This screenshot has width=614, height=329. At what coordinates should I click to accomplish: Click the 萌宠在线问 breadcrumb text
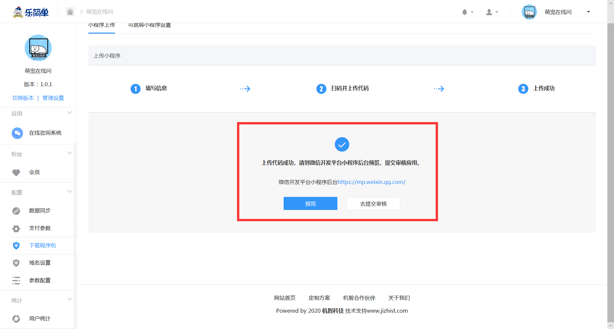pyautogui.click(x=100, y=12)
